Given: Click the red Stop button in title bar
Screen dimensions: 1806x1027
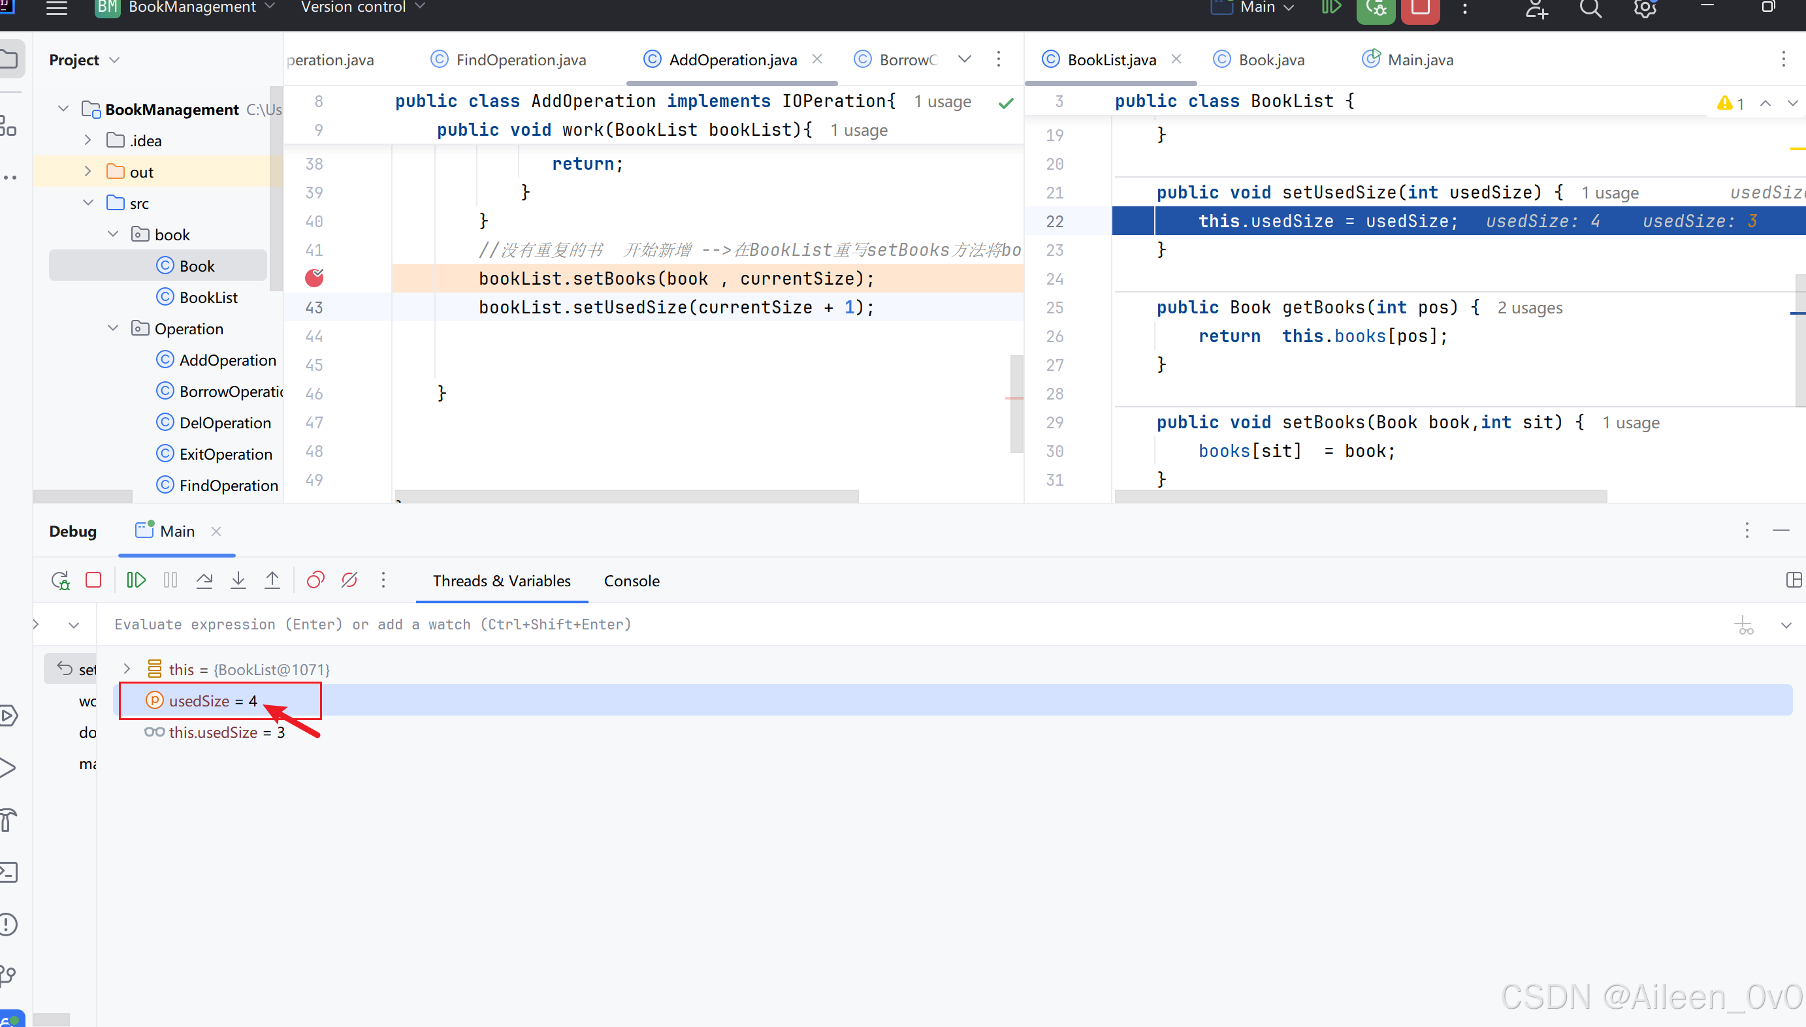Looking at the screenshot, I should tap(1420, 9).
